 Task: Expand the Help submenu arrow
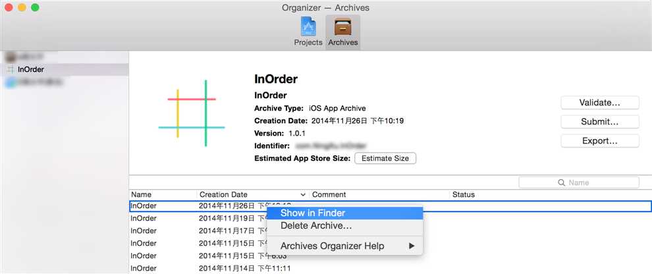[412, 246]
